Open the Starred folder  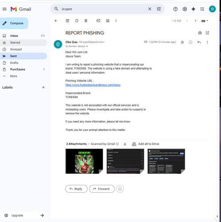pyautogui.click(x=23, y=43)
